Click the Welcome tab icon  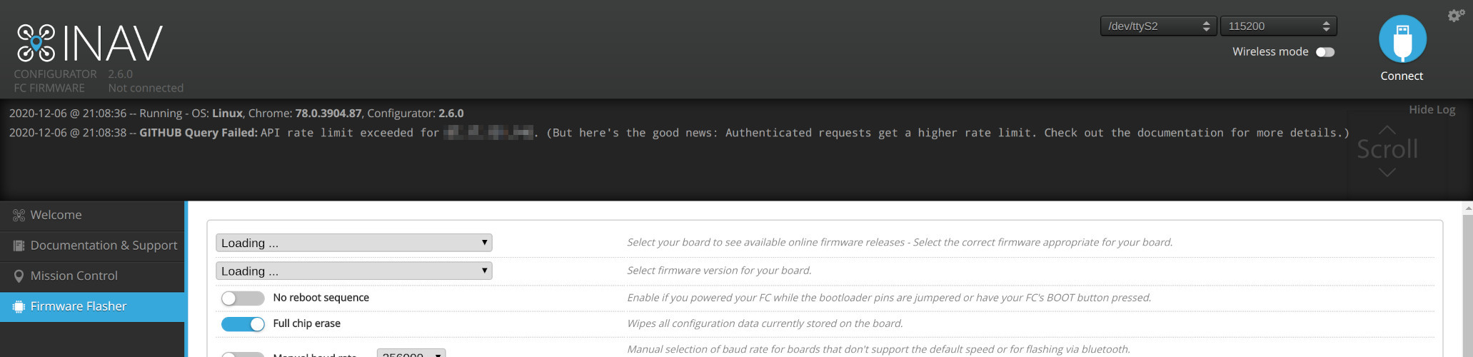(x=19, y=215)
